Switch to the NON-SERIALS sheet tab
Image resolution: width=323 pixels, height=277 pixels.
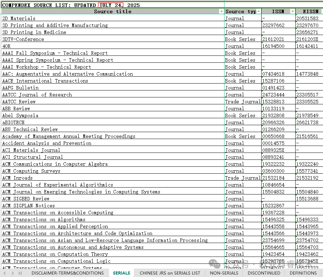point(224,273)
